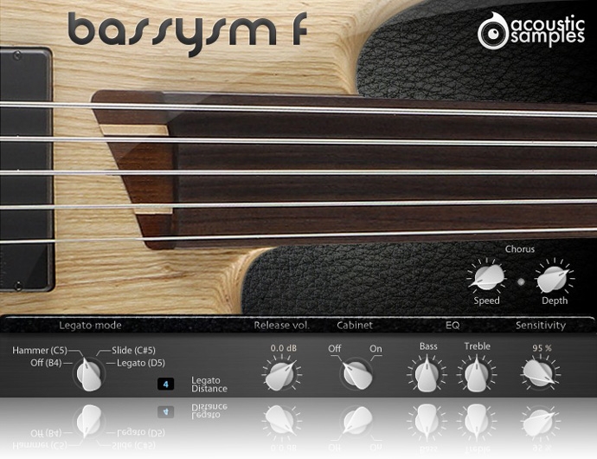
Task: Click the 0.0 dB release value
Action: coord(283,347)
